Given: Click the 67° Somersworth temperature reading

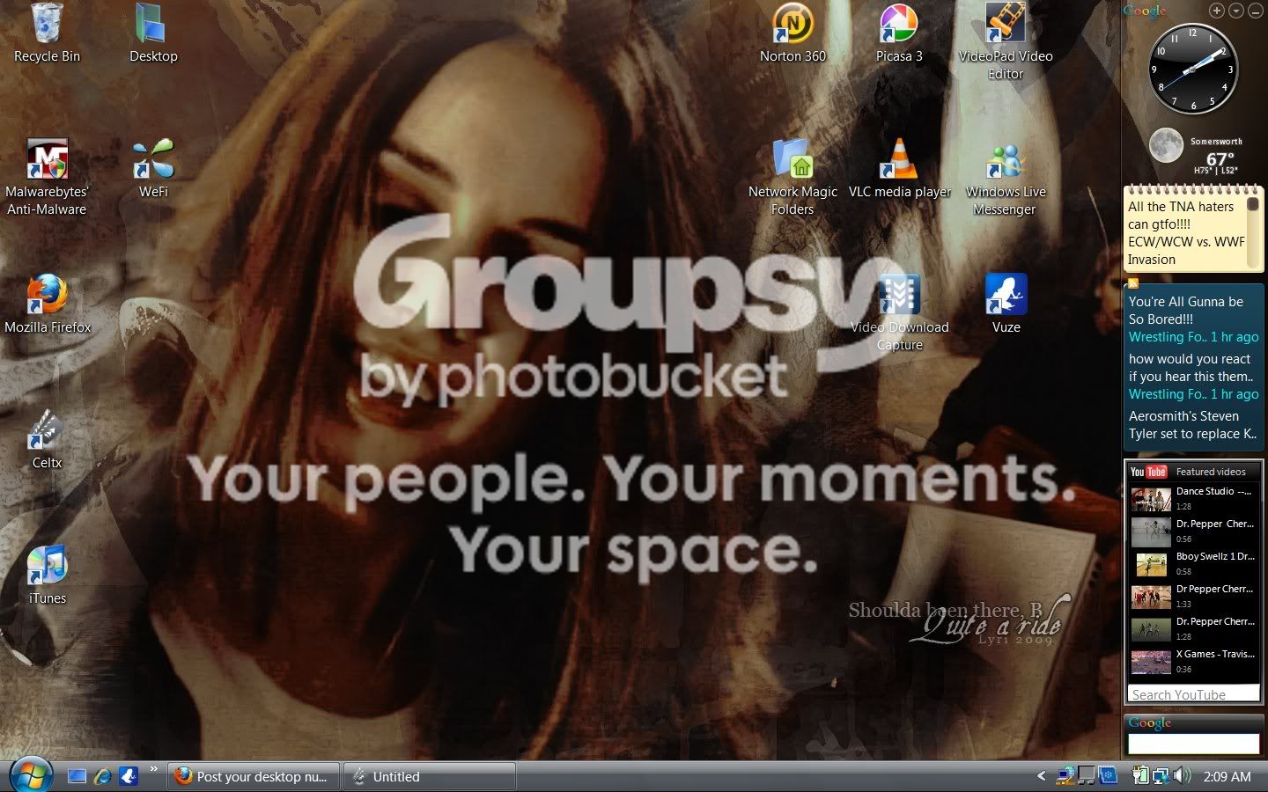Looking at the screenshot, I should point(1219,159).
